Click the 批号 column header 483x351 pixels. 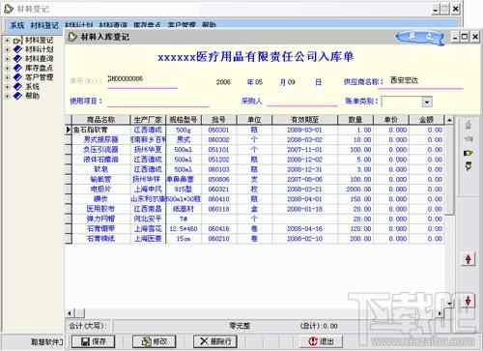pyautogui.click(x=219, y=120)
